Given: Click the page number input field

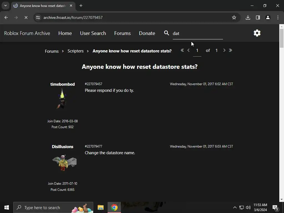Looking at the screenshot, I should 197,51.
